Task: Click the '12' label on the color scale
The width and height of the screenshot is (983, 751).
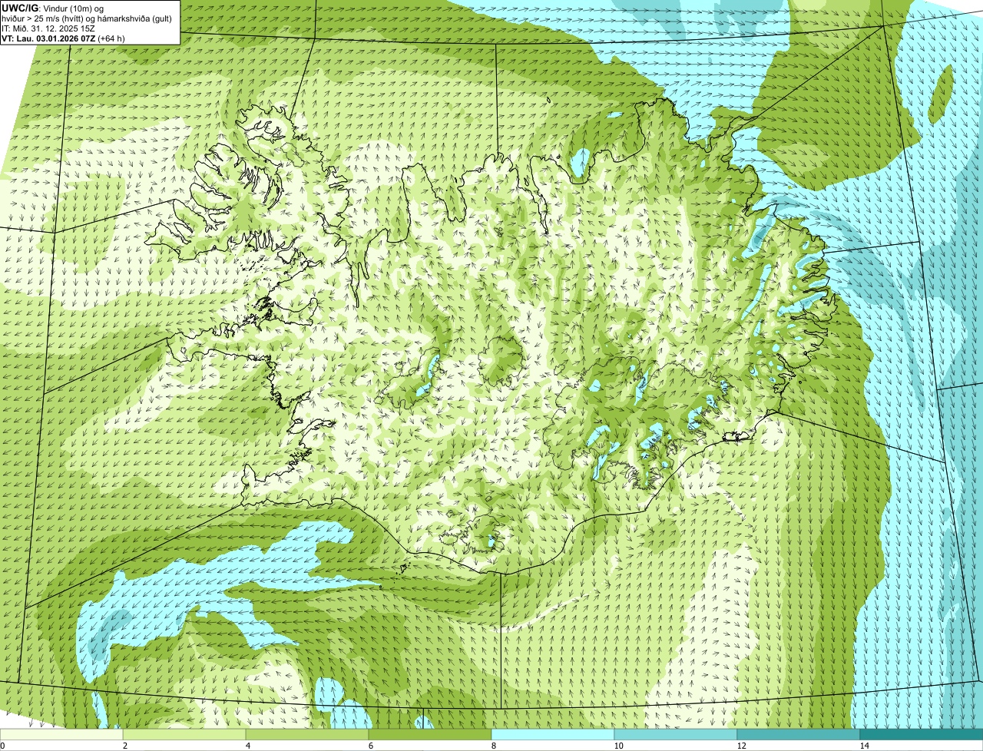Action: [x=741, y=746]
